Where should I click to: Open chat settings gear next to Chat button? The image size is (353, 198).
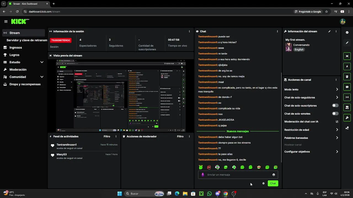tap(263, 183)
